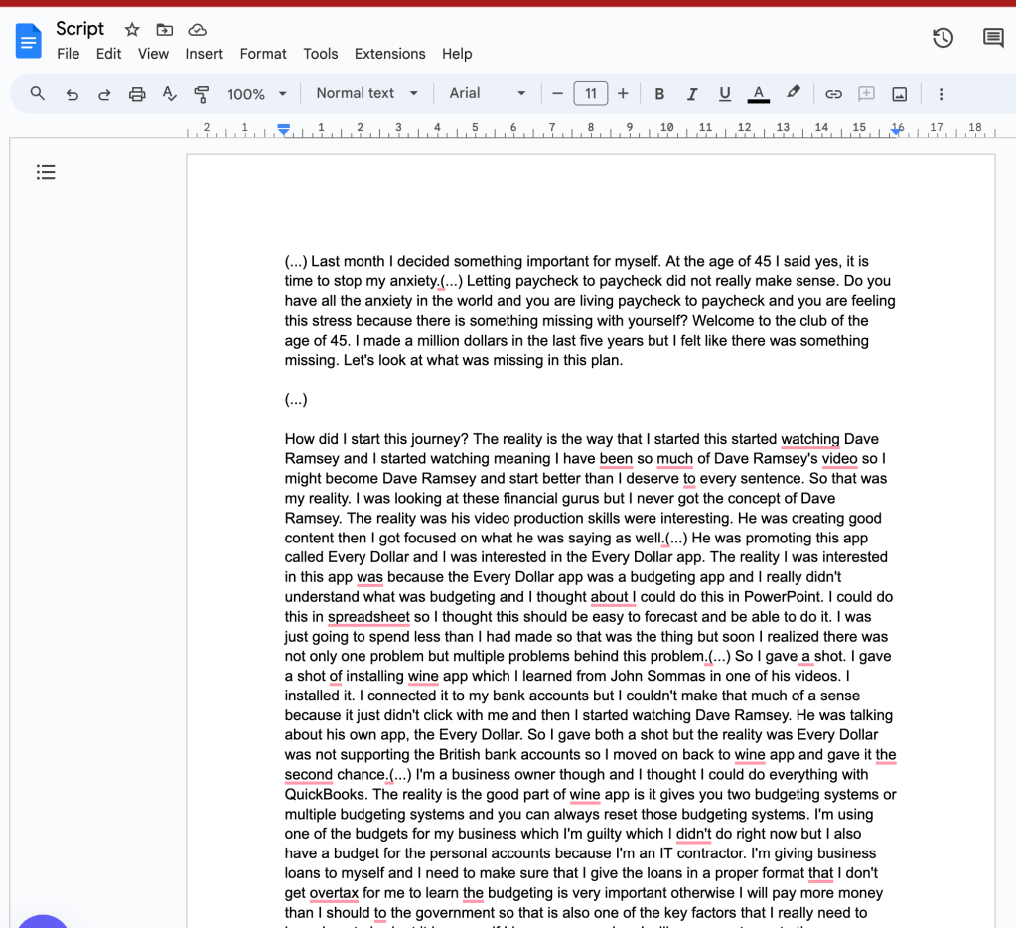Increase font size with plus button
1016x928 pixels.
623,94
